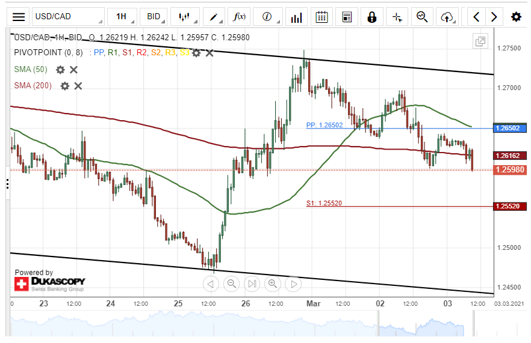531x343 pixels.
Task: Open the 1H timeframe dropdown
Action: [122, 17]
